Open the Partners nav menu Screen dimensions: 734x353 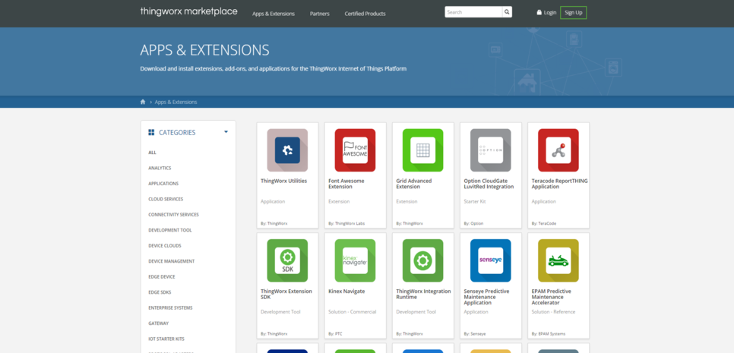(320, 14)
